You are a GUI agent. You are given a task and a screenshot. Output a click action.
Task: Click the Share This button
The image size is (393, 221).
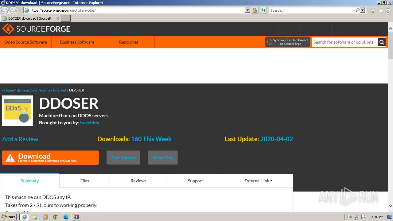coord(163,158)
